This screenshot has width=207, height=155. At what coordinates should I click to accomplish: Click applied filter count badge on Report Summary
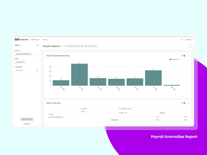[184, 103]
